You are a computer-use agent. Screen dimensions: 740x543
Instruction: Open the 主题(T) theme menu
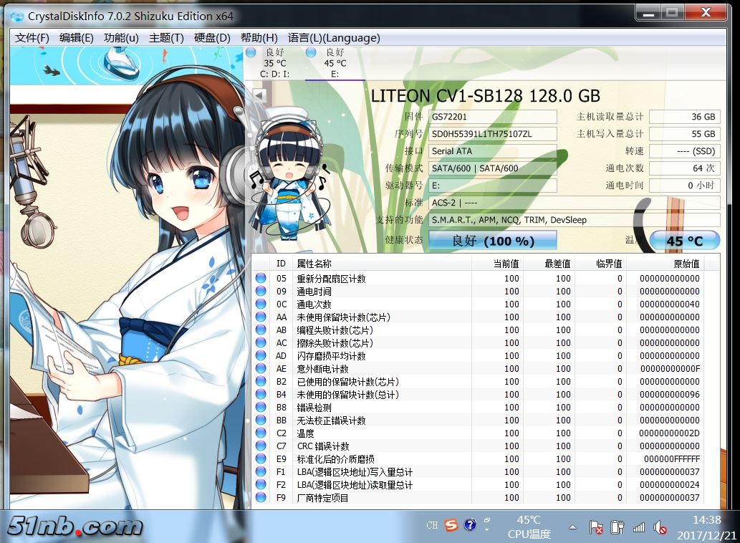point(166,38)
